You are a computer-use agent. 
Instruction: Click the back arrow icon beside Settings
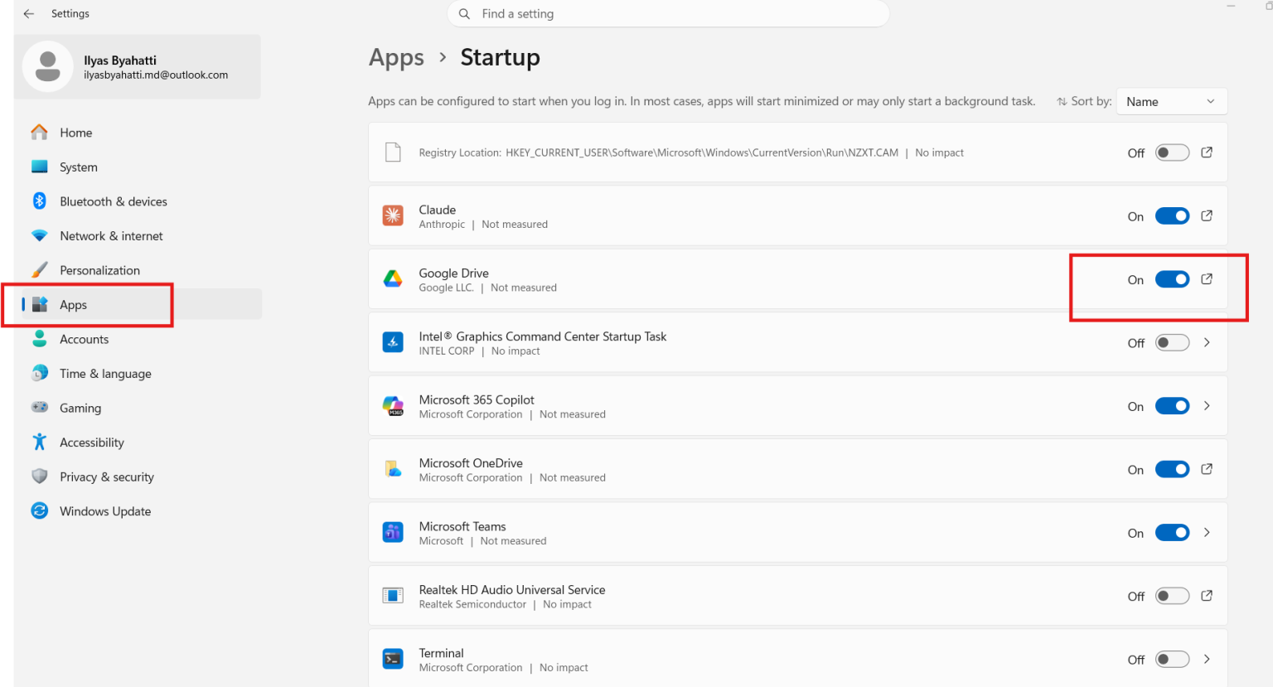(x=29, y=14)
